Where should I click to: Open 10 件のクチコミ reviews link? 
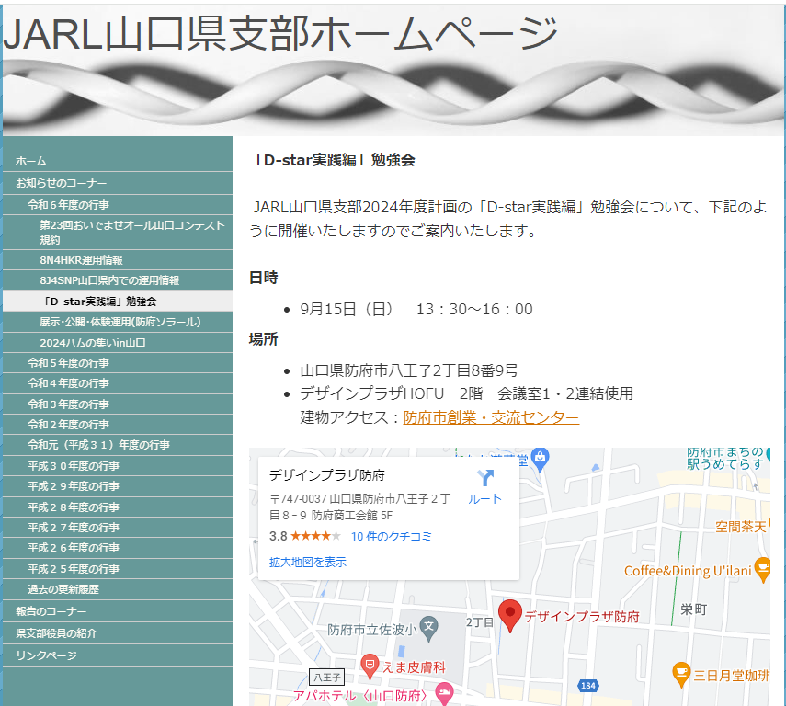coord(391,537)
